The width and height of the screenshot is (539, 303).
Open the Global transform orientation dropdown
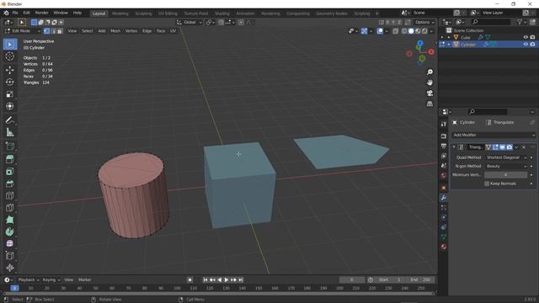coord(189,23)
